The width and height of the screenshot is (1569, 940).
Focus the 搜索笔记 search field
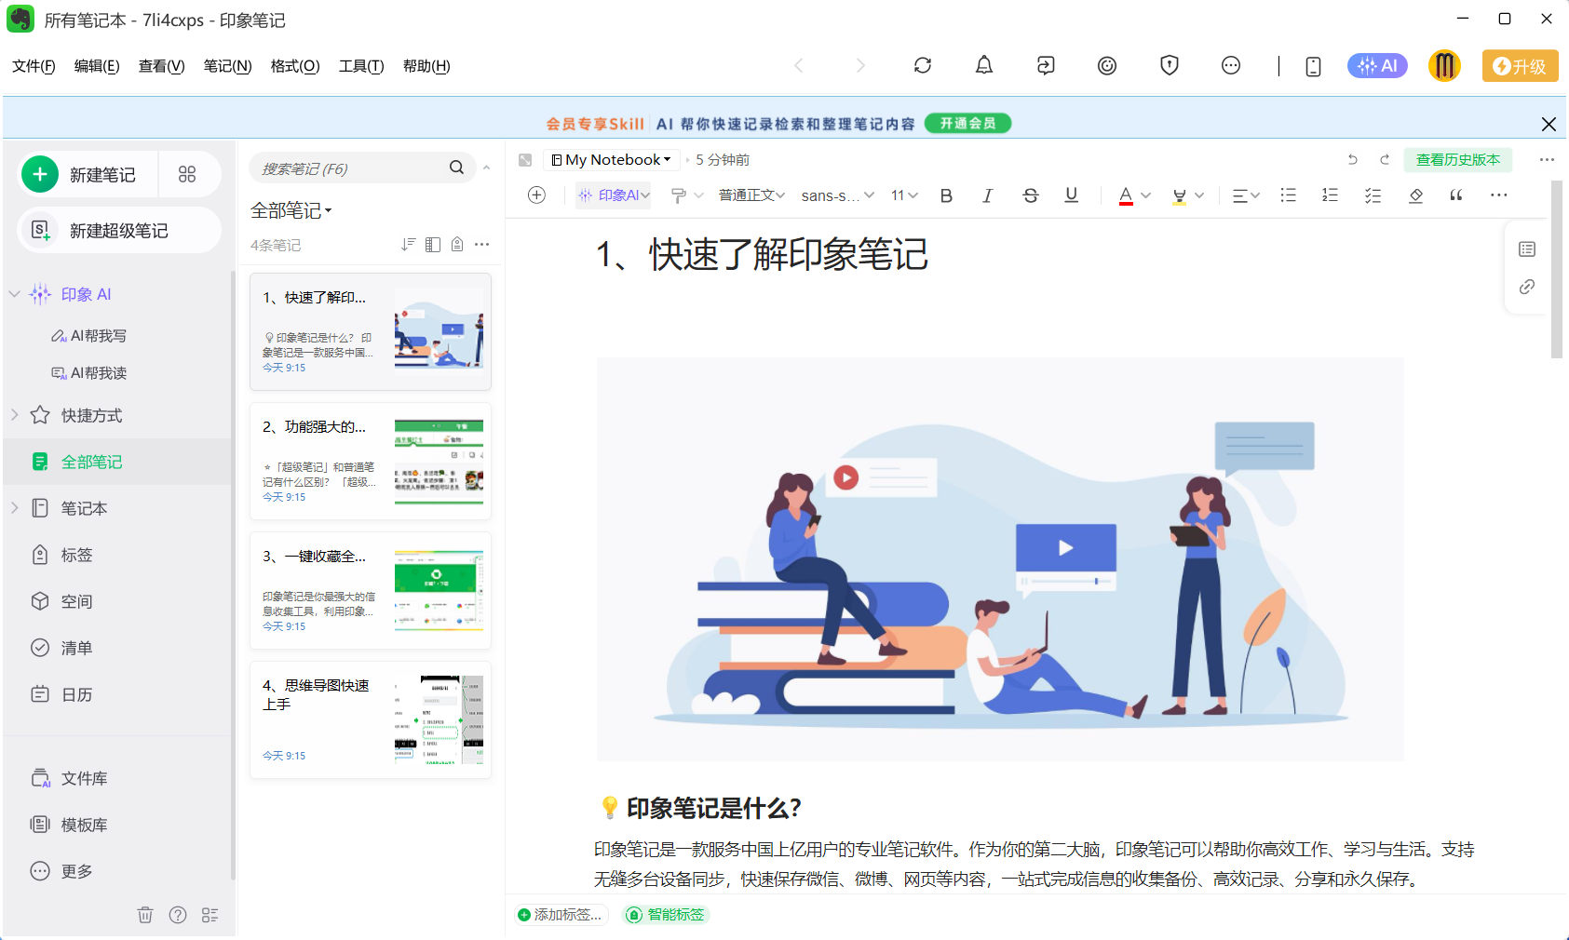click(349, 168)
